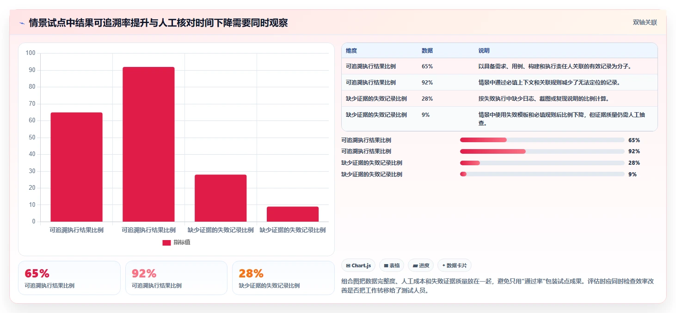Click the 92% progress bar

point(542,151)
